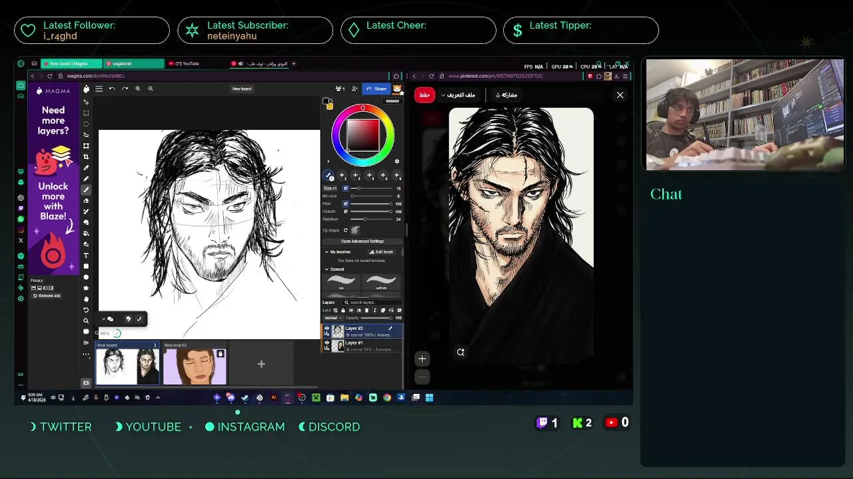Screen dimensions: 853x479
Task: Open the Size x1 multiplier dropdown
Action: [x=331, y=188]
